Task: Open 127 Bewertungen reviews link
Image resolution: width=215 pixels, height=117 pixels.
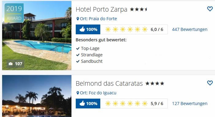Action: pyautogui.click(x=190, y=104)
